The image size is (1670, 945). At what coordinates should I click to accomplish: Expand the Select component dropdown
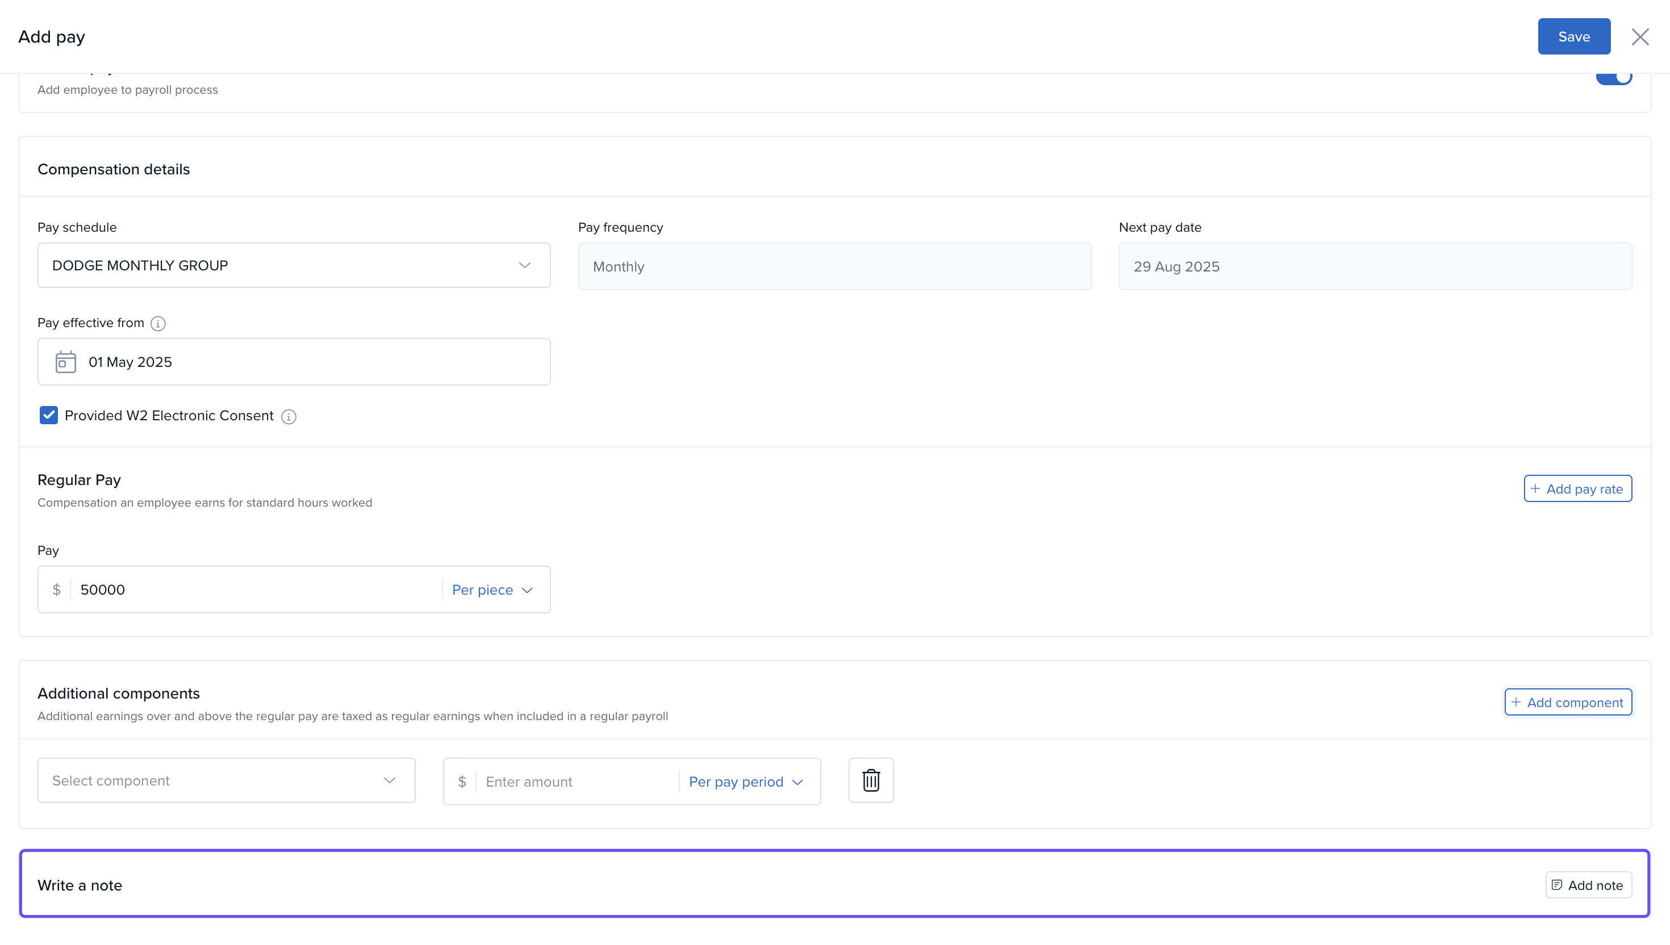click(226, 781)
